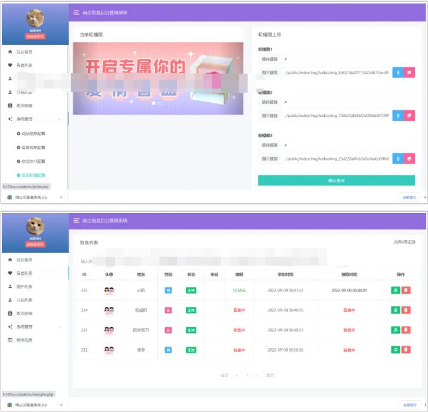Viewport: 428px width, 412px height.
Task: Click the blue upload icon for 轮播图3
Action: tap(398, 158)
